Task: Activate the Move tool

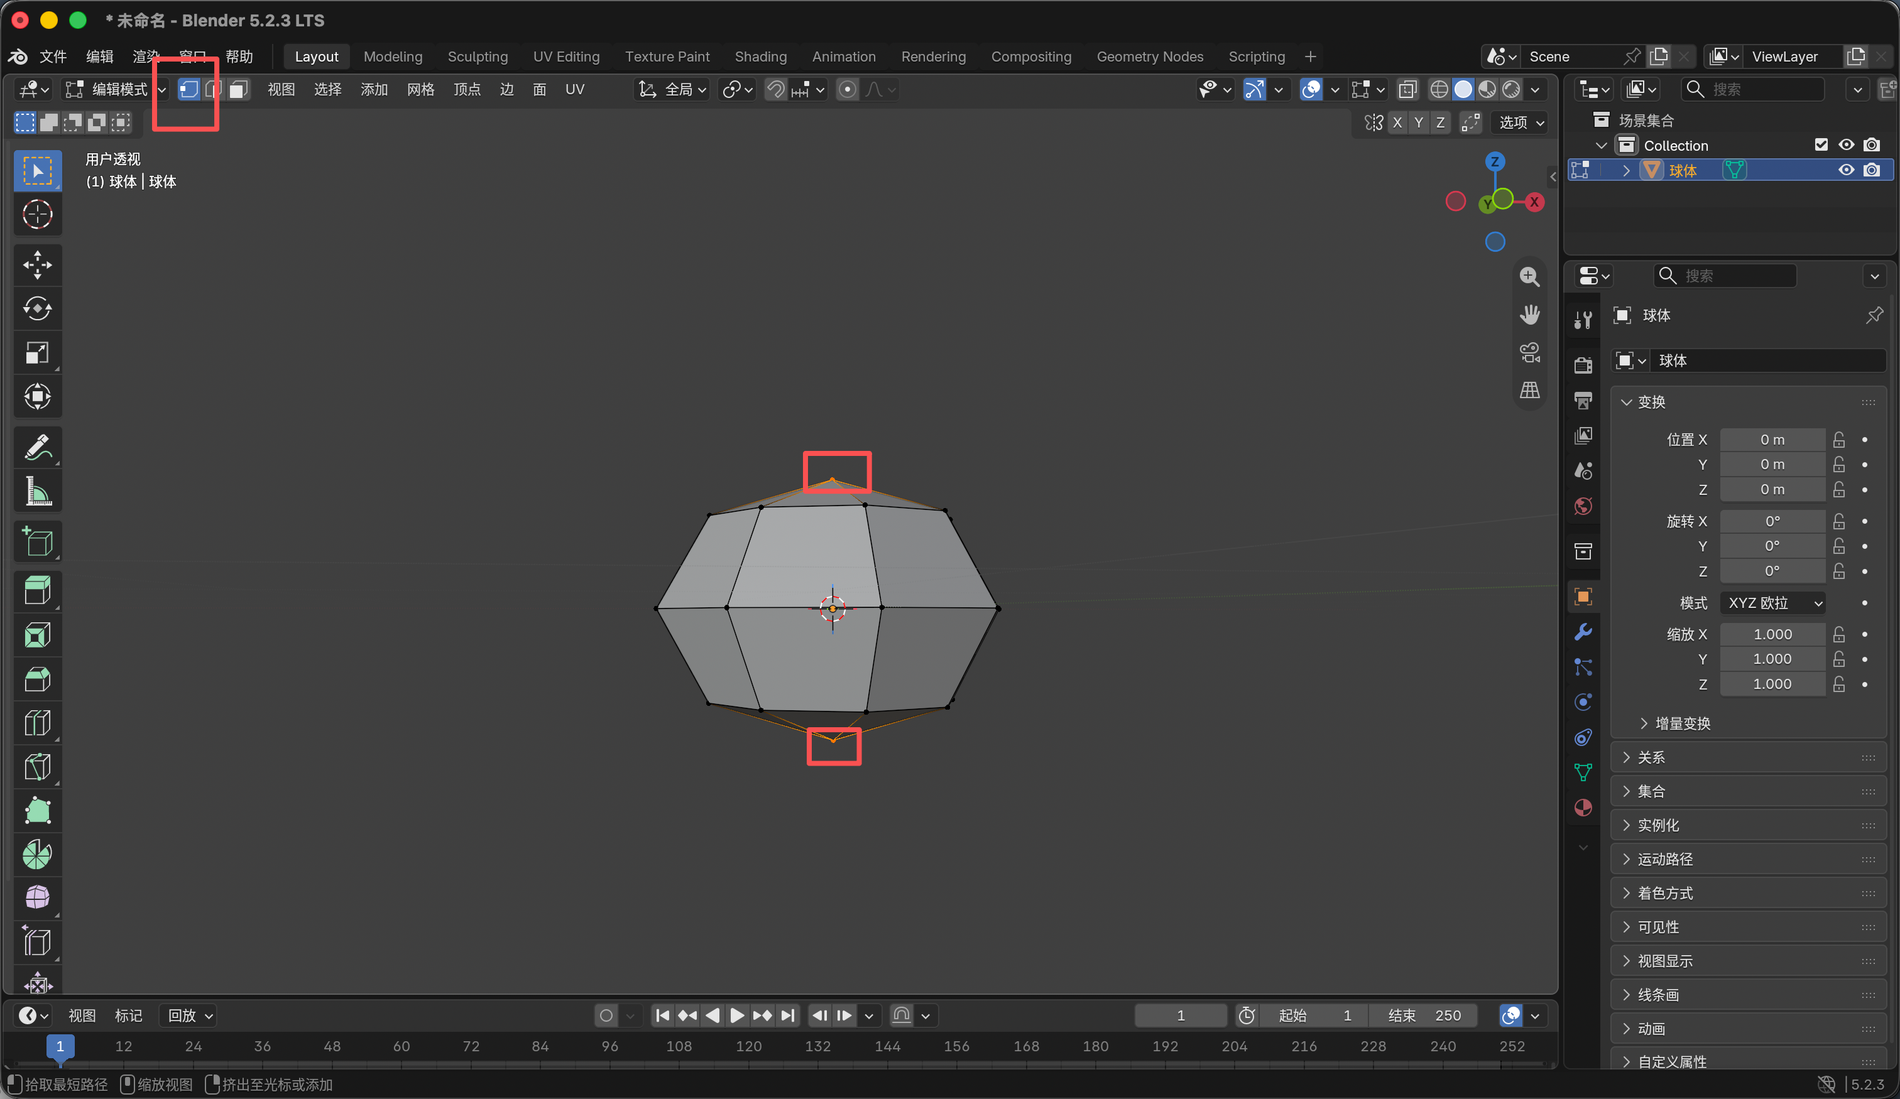Action: (x=38, y=264)
